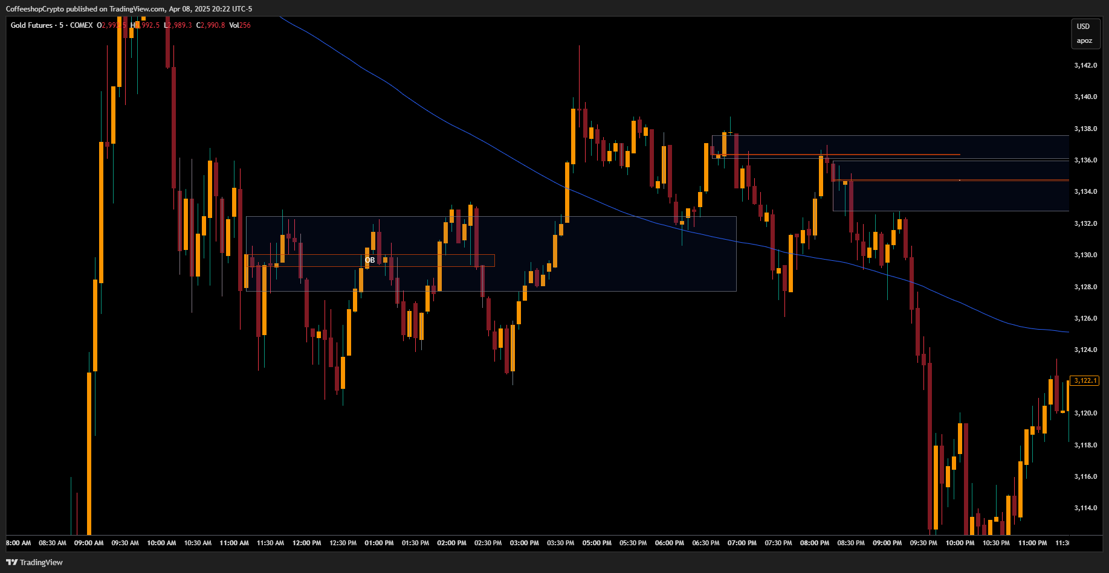Viewport: 1109px width, 573px height.
Task: Click the 09:30 PM time axis label
Action: (923, 543)
